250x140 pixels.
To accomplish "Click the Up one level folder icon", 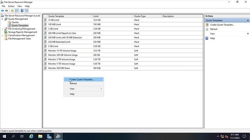I will [12, 10].
